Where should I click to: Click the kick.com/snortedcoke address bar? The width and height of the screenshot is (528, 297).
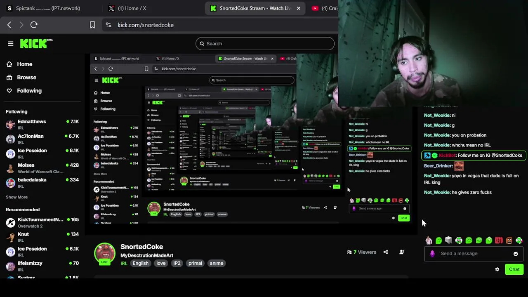point(146,25)
